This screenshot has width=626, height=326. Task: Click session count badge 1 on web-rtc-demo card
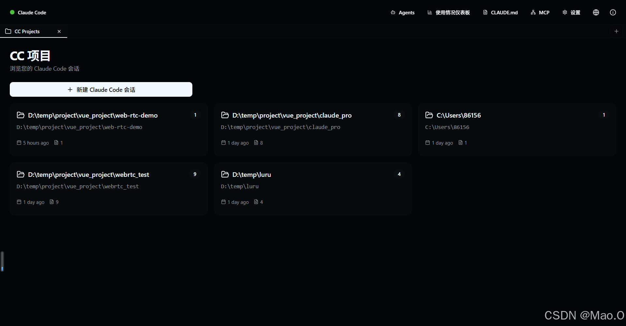tap(195, 115)
